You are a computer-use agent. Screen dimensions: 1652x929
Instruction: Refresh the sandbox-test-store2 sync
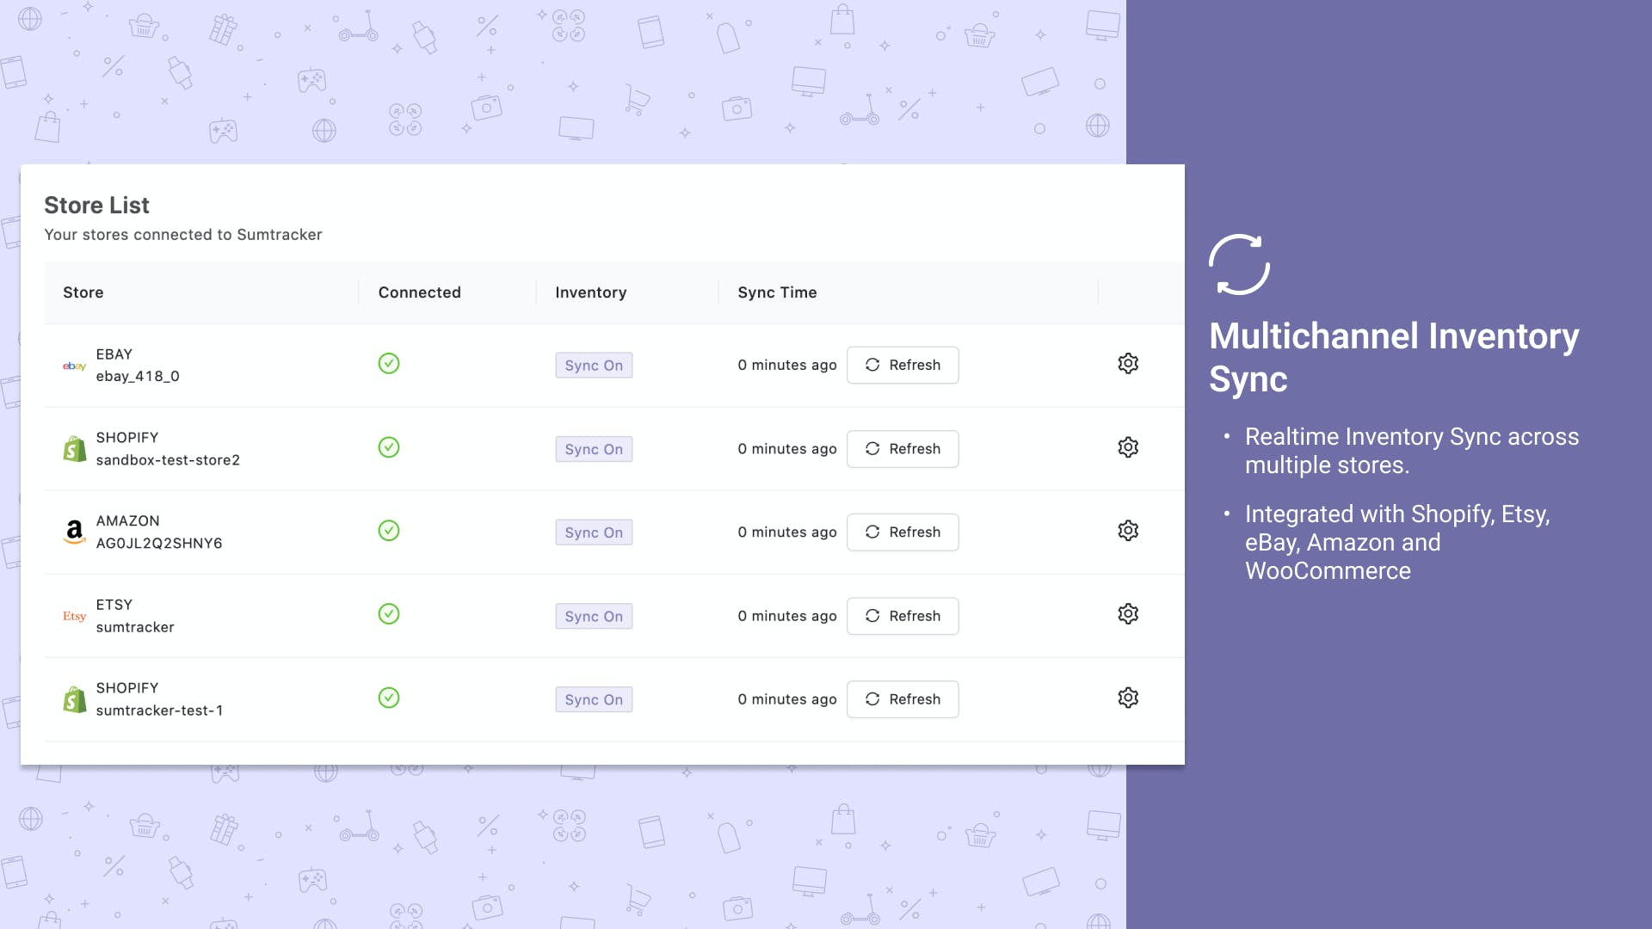pos(903,449)
